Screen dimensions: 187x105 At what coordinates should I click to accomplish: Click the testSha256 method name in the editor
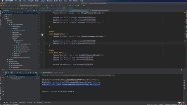[x=59, y=34]
